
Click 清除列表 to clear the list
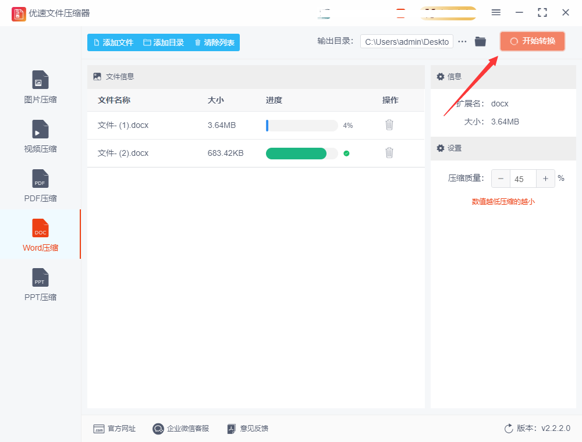coord(215,42)
